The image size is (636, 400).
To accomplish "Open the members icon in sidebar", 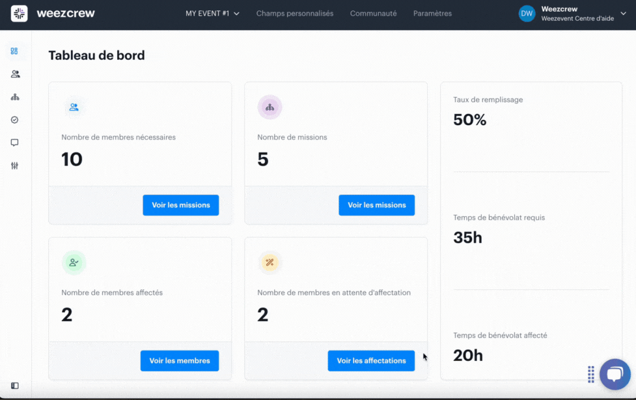I will [x=15, y=74].
